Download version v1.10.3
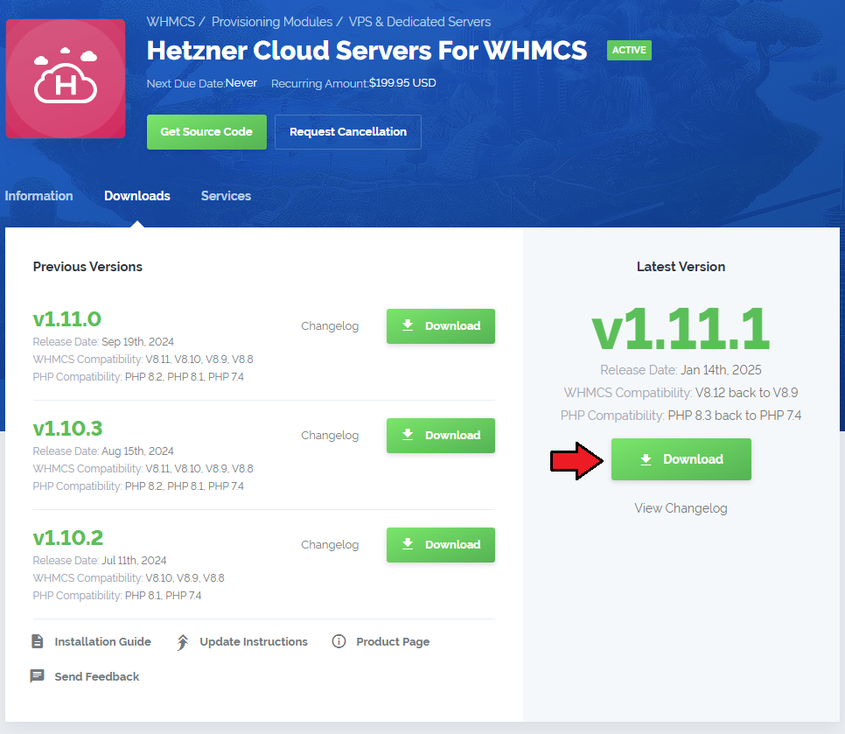The width and height of the screenshot is (845, 734). [x=440, y=436]
